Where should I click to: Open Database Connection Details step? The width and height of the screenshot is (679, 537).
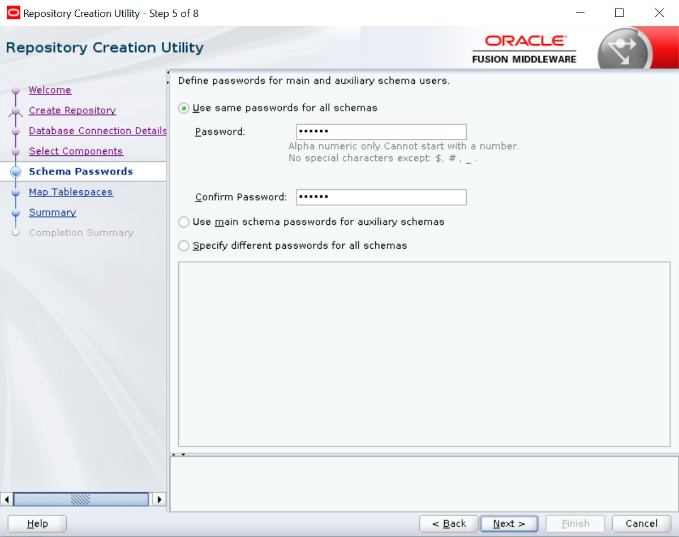(98, 131)
